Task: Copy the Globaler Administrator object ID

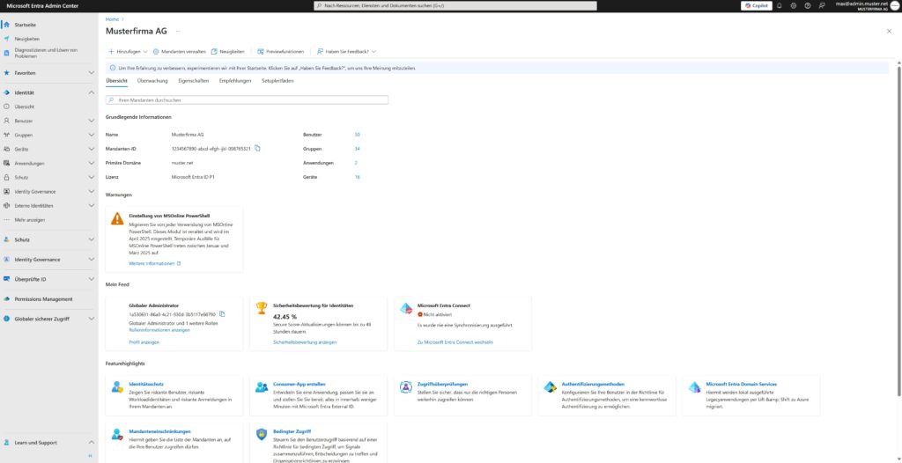Action: pos(223,314)
